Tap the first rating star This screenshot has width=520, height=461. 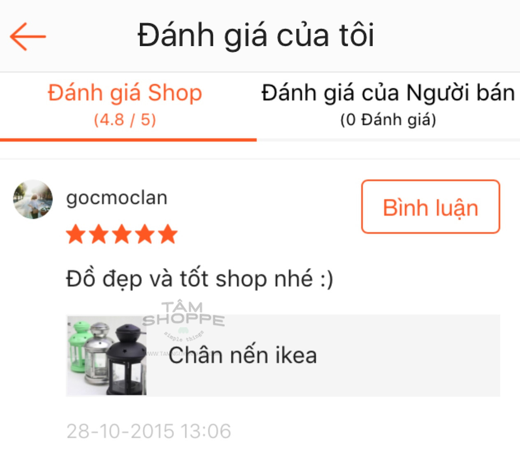click(x=76, y=234)
